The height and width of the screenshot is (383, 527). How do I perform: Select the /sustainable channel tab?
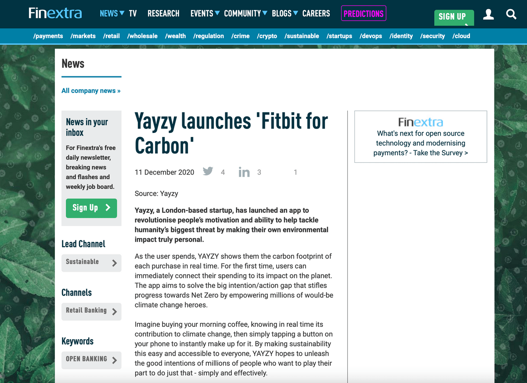point(302,36)
